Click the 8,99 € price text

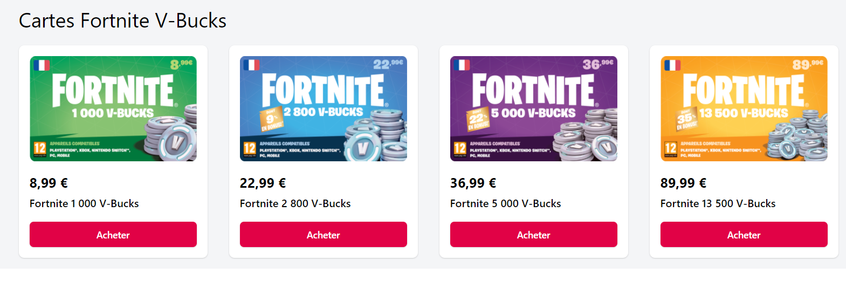coord(49,183)
